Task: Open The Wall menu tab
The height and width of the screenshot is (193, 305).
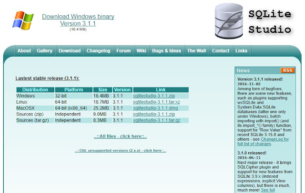Action: pos(196,51)
